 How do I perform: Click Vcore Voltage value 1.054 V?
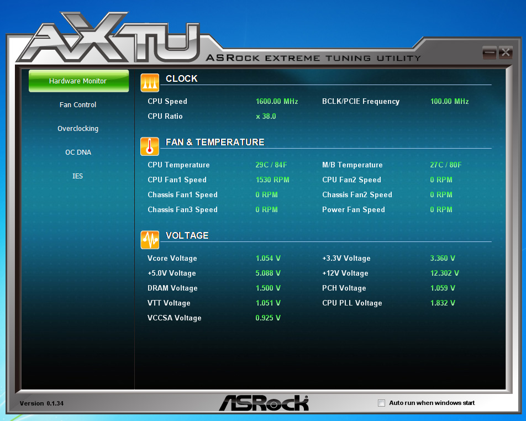coord(268,259)
